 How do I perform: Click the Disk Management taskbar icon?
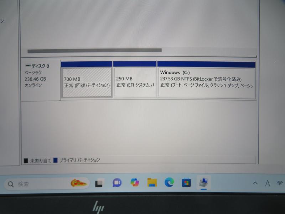[x=203, y=183]
